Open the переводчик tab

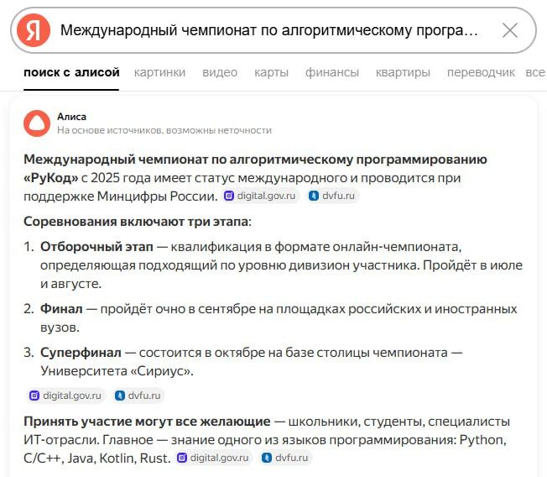tap(481, 72)
